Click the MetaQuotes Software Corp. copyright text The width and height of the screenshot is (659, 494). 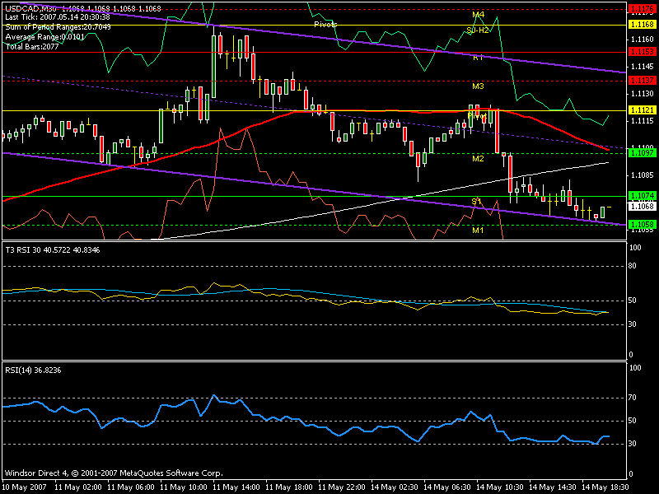pos(114,473)
